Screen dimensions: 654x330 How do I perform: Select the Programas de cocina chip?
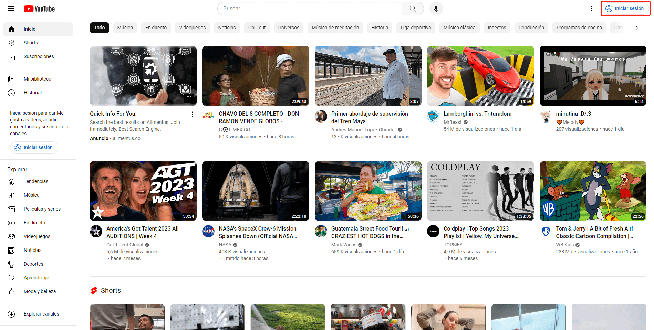(579, 28)
